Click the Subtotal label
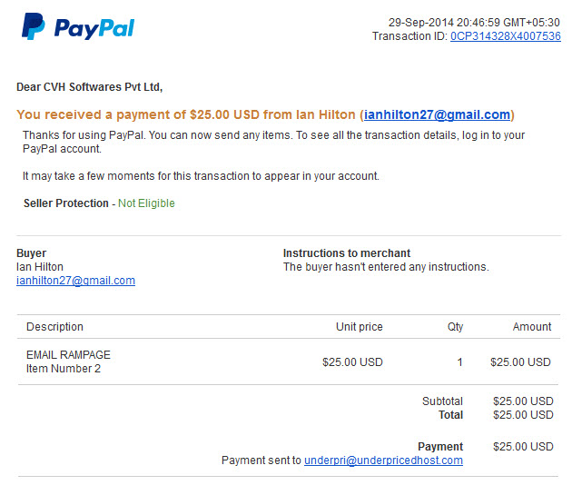This screenshot has height=495, width=572. click(442, 401)
